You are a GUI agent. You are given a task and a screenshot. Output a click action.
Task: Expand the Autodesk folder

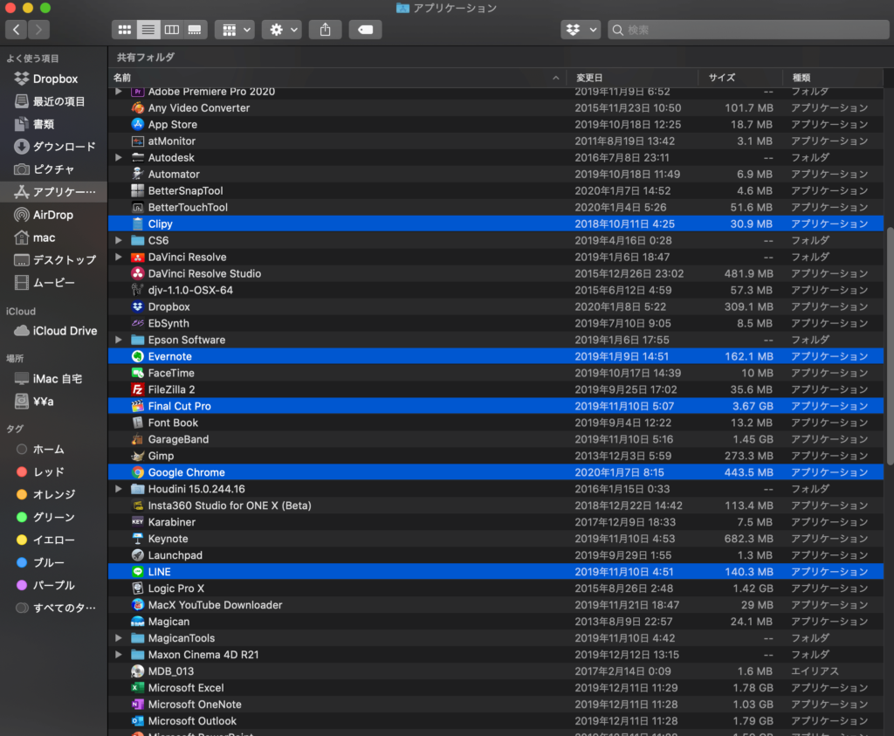coord(118,157)
